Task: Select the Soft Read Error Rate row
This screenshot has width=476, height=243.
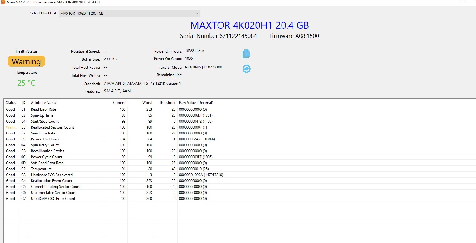Action: [x=240, y=163]
